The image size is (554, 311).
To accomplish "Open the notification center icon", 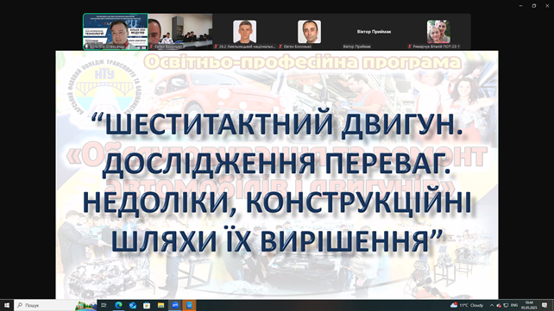I will click(545, 305).
